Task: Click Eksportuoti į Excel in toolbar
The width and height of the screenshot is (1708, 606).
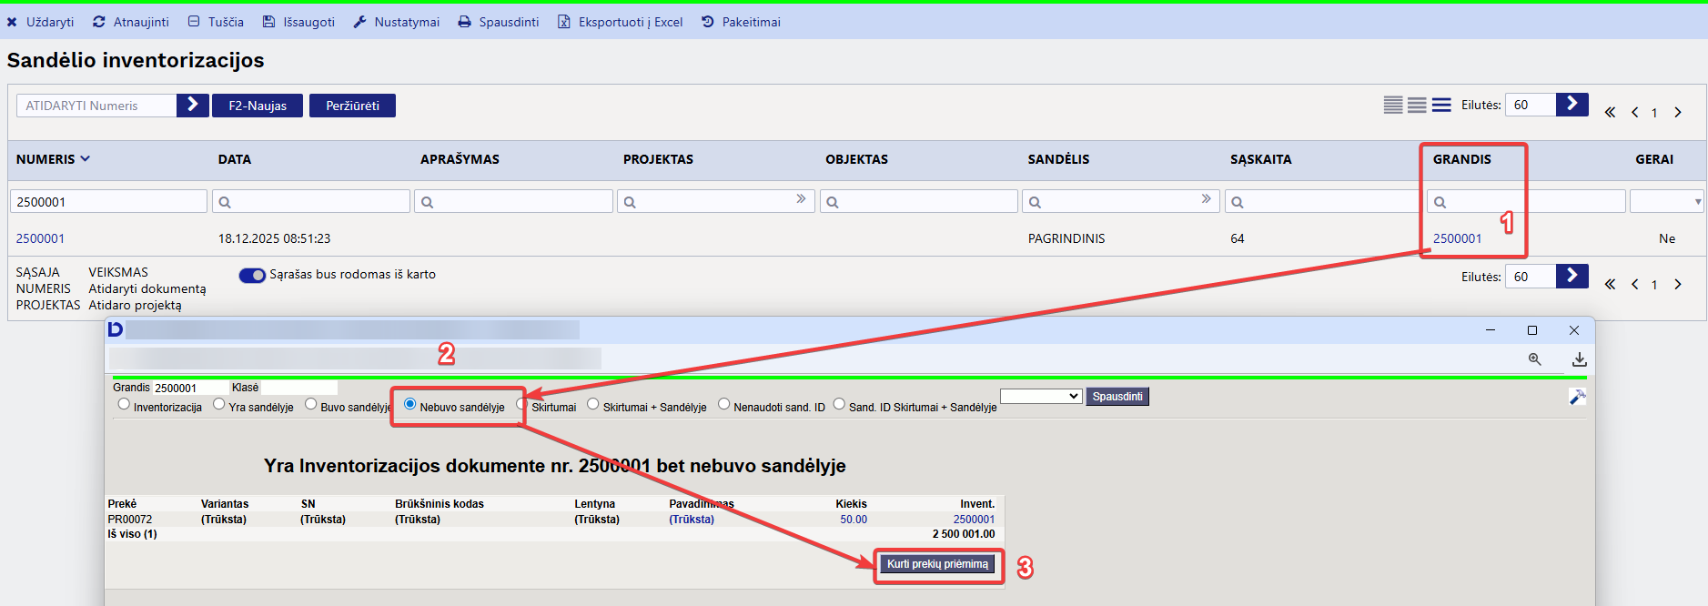Action: [620, 22]
